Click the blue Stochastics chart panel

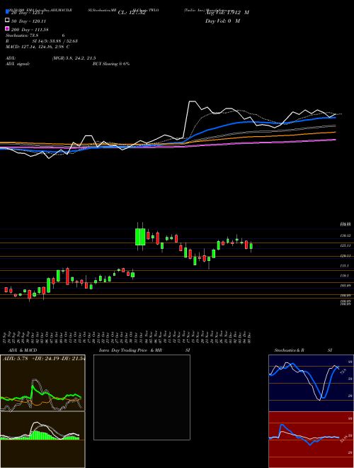click(x=311, y=383)
